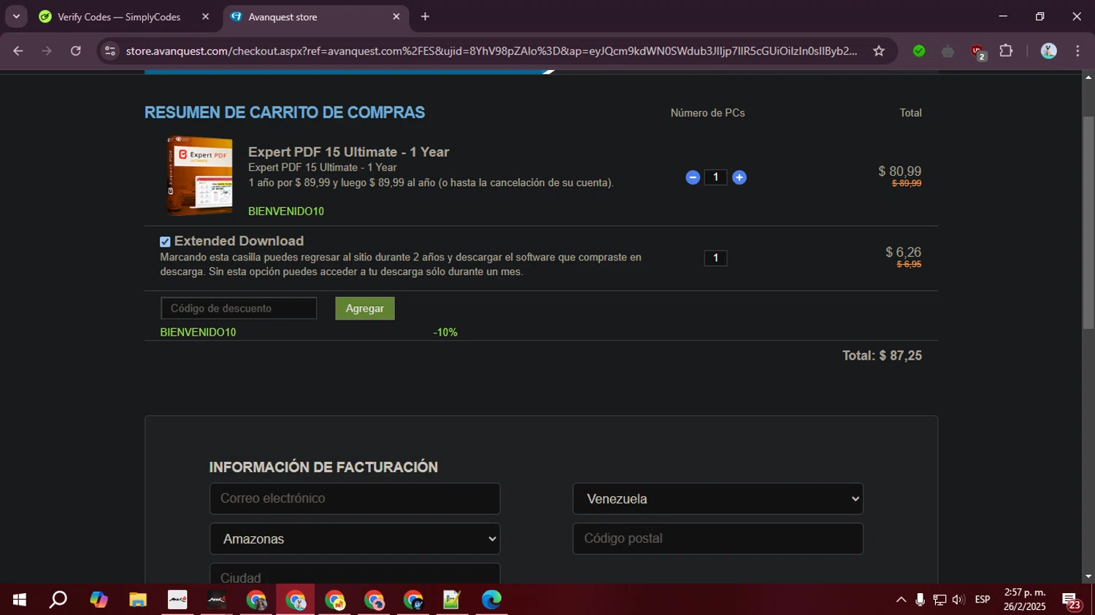Open File Explorer from taskbar

[138, 600]
